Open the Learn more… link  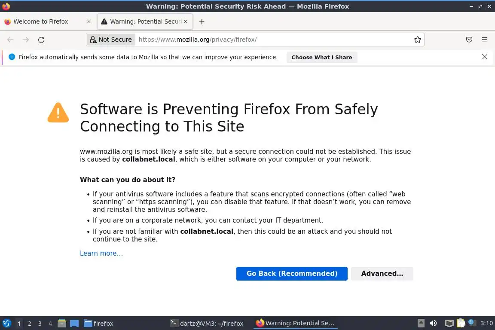pos(101,253)
